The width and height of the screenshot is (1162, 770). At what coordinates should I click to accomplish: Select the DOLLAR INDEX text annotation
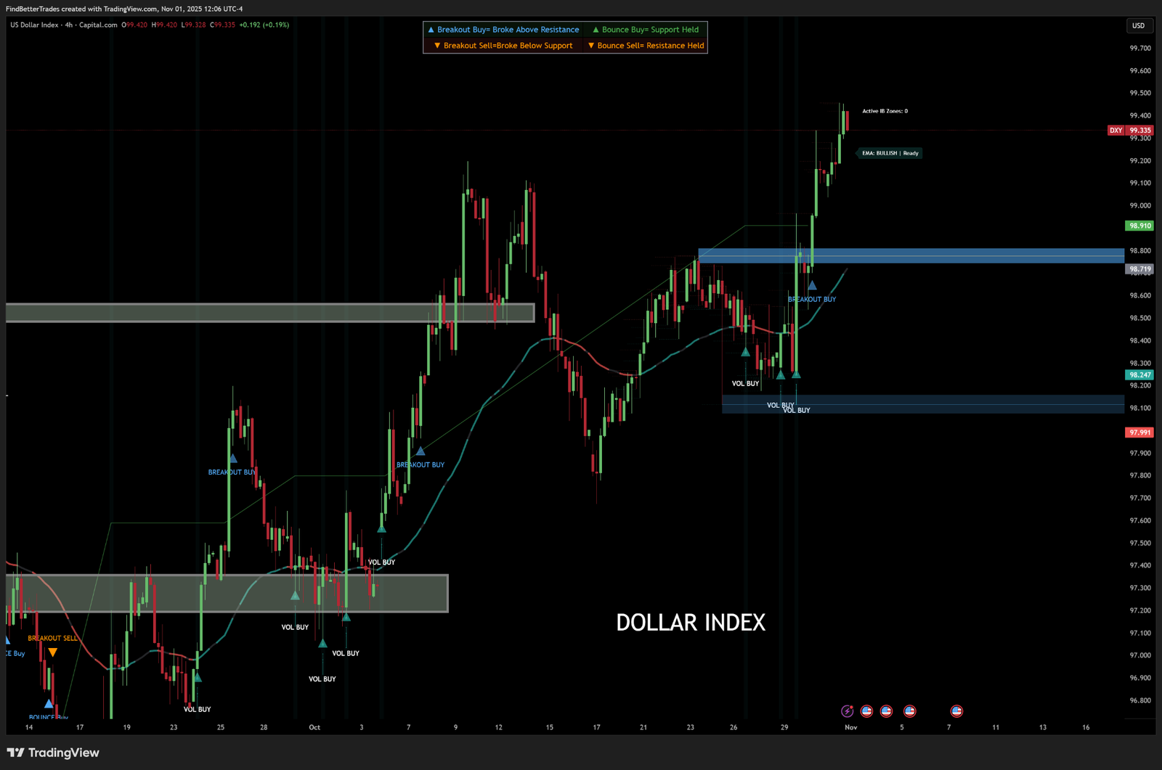[690, 623]
